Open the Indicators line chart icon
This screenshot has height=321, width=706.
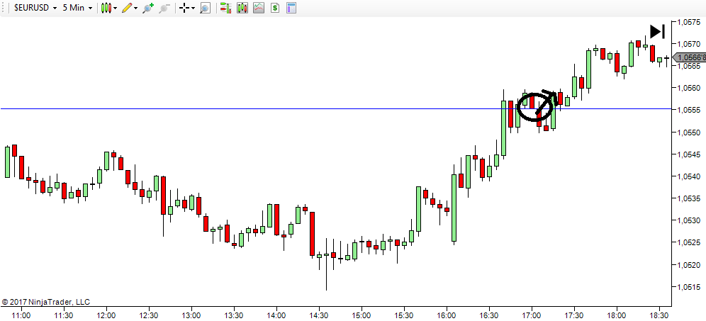click(259, 8)
